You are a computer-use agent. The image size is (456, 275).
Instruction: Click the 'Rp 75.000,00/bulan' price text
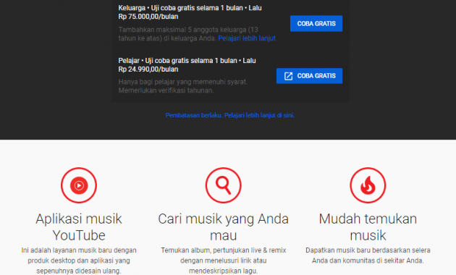[148, 17]
